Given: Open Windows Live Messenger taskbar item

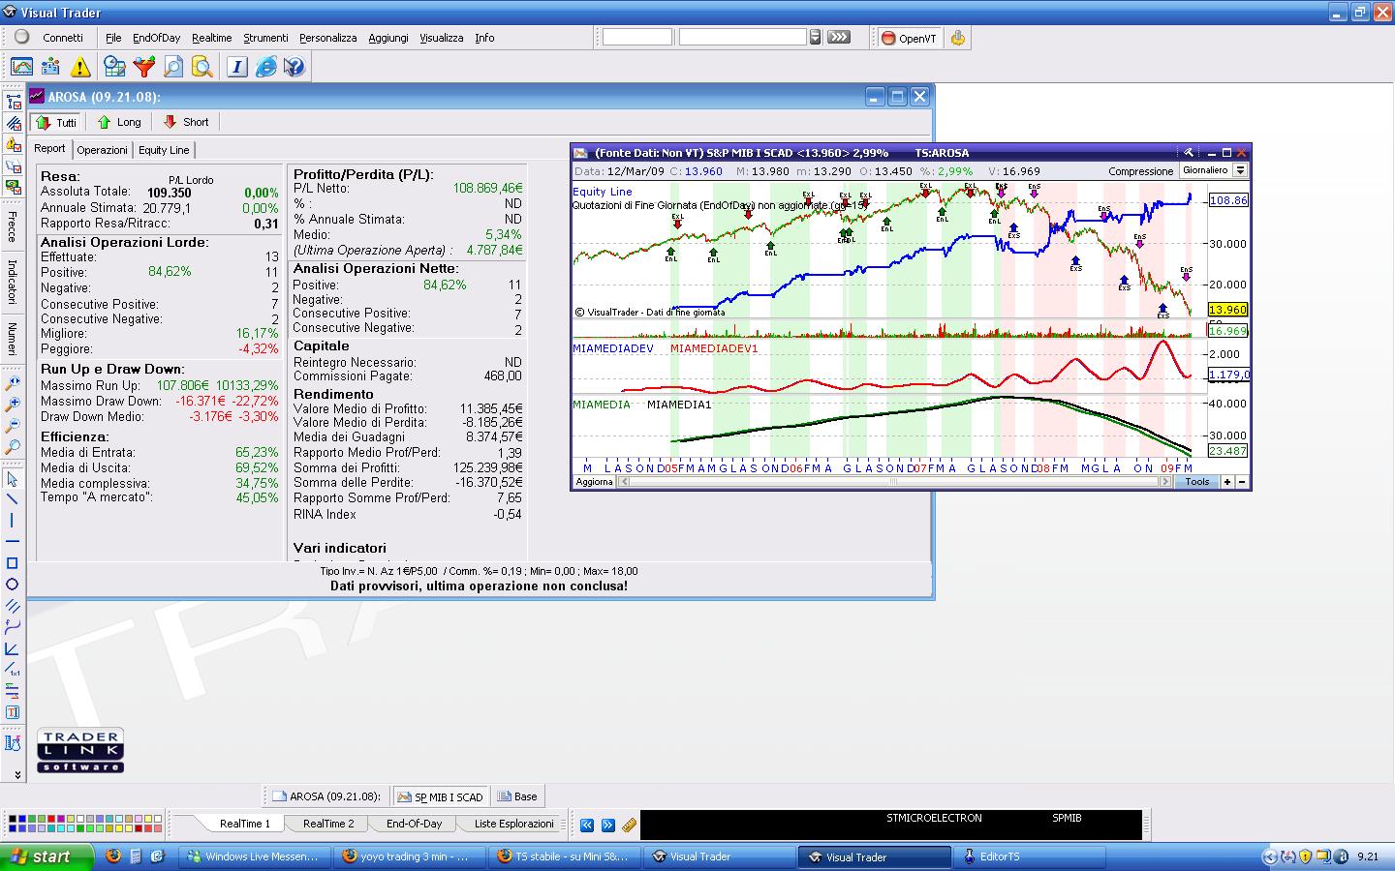Looking at the screenshot, I should click(253, 856).
